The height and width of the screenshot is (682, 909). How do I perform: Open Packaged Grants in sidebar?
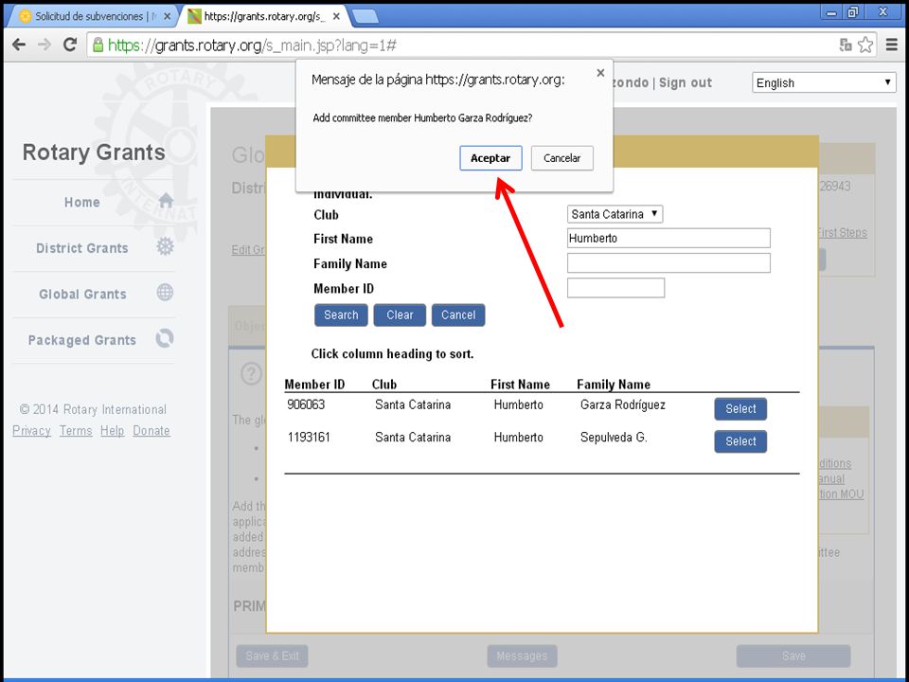[81, 340]
